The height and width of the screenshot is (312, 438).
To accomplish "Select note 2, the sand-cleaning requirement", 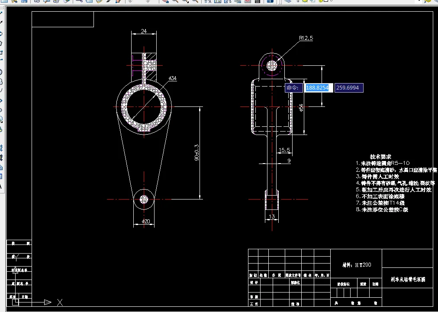I will (396, 170).
